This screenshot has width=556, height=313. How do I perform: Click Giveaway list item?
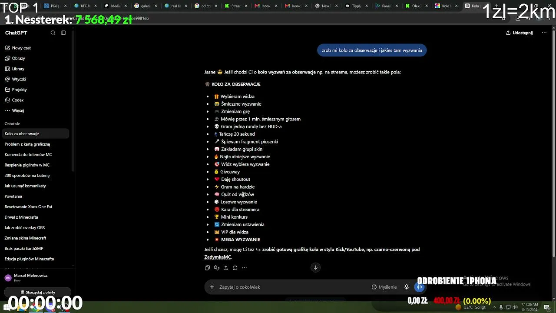(230, 172)
